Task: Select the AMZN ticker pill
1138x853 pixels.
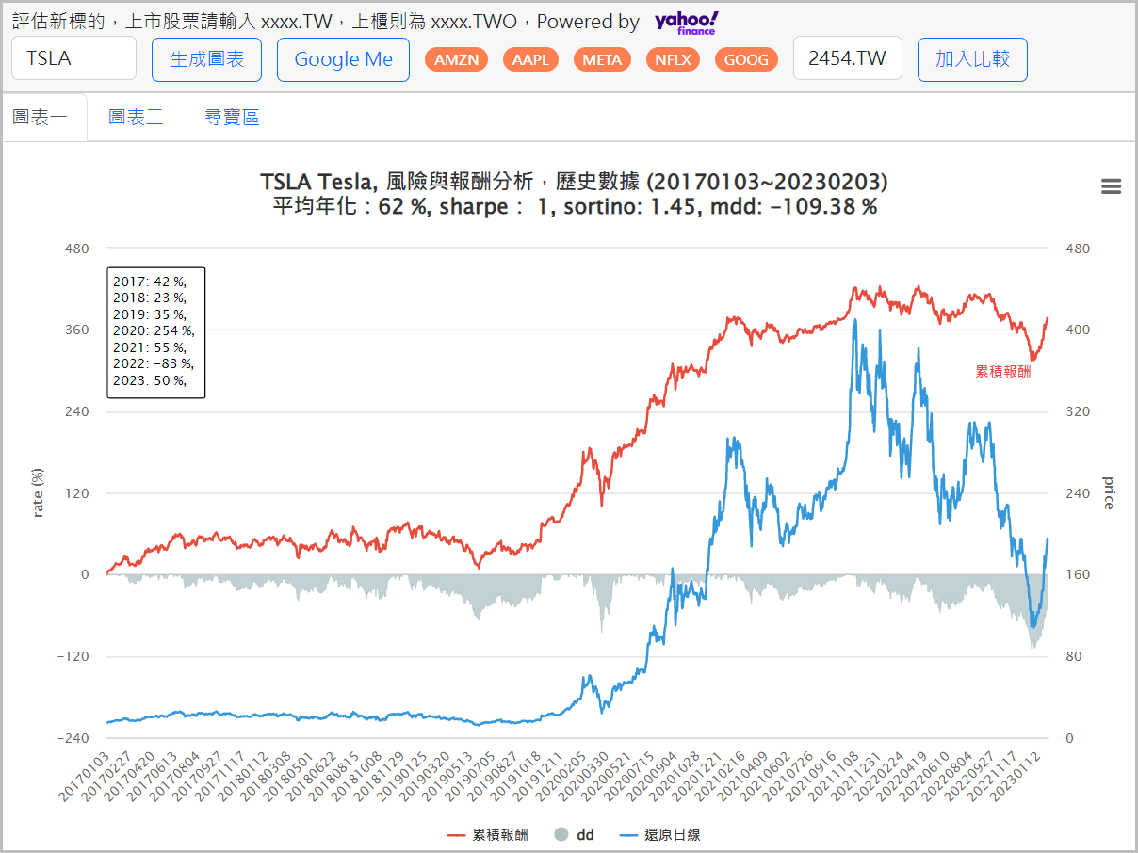Action: [x=456, y=59]
